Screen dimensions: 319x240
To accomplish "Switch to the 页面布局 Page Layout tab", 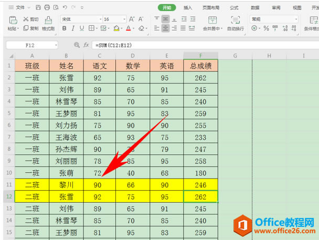I will [x=211, y=8].
